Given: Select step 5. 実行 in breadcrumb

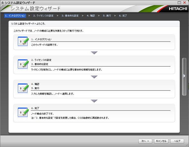Looking at the screenshot, I should tap(107, 16).
